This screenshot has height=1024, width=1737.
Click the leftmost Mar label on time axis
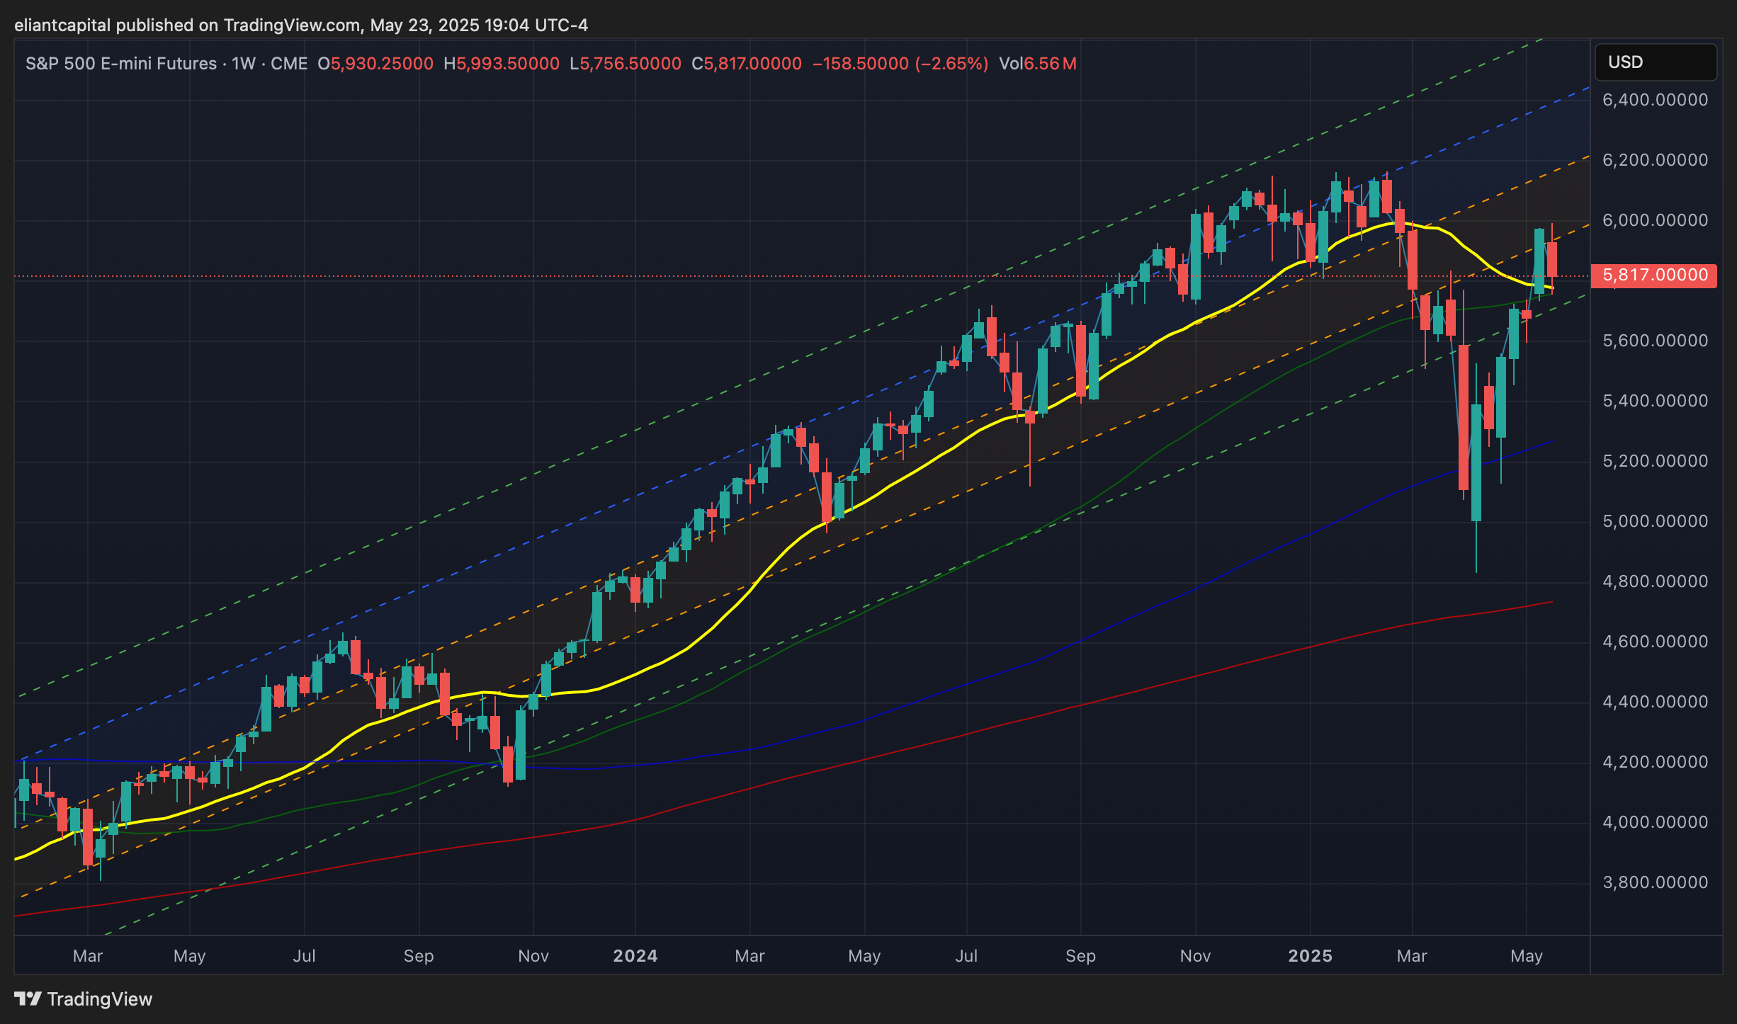click(88, 956)
